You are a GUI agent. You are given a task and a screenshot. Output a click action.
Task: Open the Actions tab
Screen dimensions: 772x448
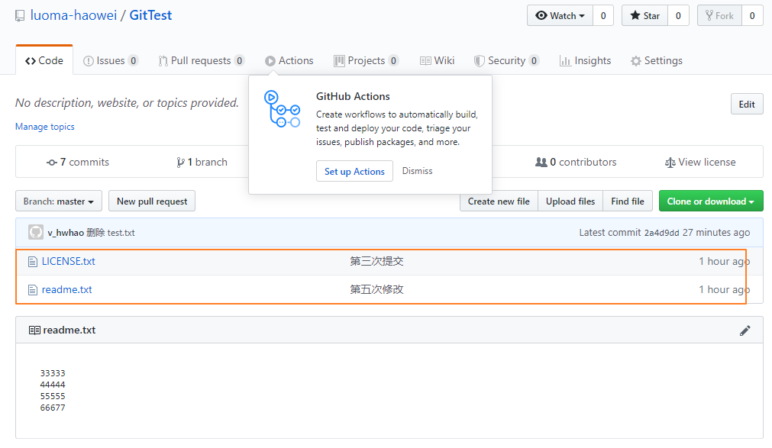pos(289,60)
